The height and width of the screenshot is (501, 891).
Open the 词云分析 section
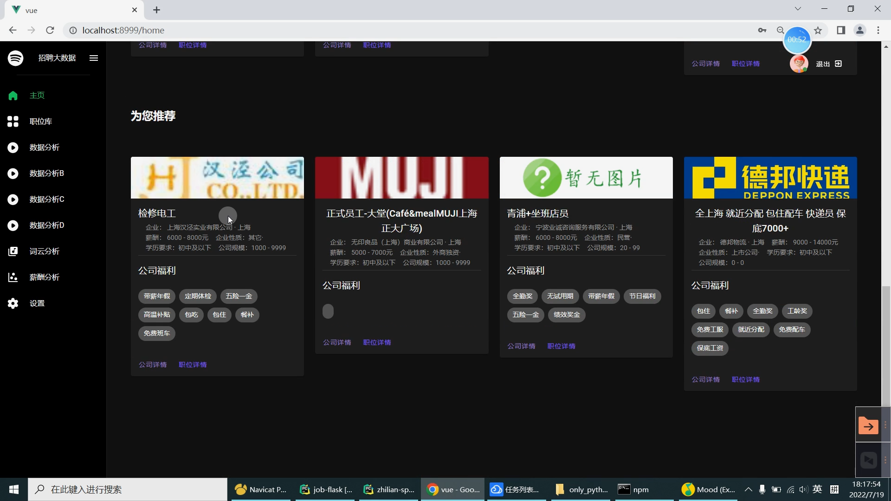pyautogui.click(x=13, y=251)
